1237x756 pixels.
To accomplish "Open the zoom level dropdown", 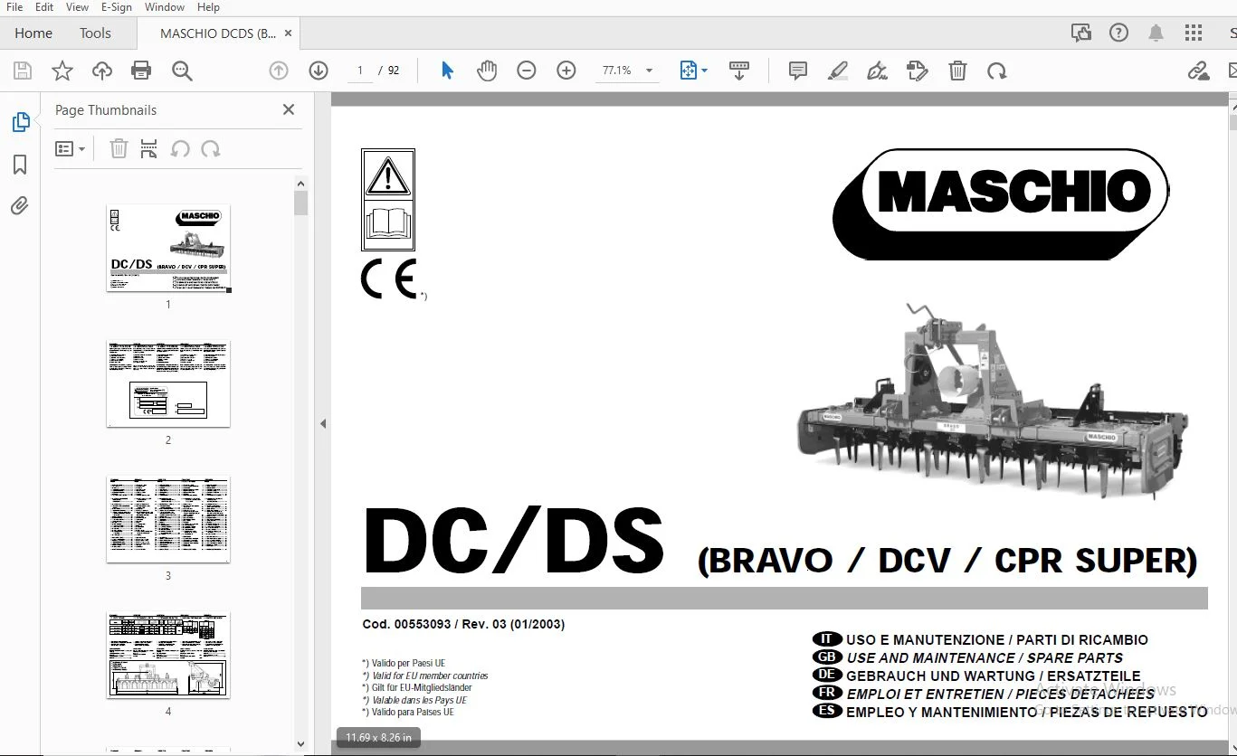I will pos(649,71).
